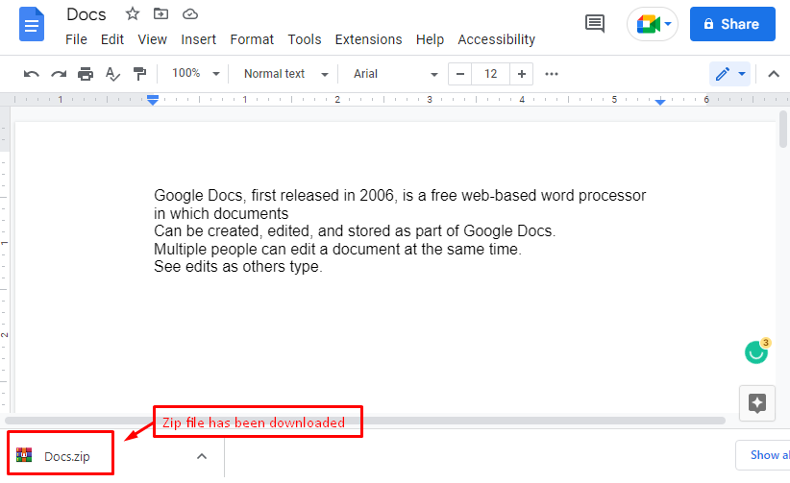
Task: Open the Format menu
Action: pos(252,39)
